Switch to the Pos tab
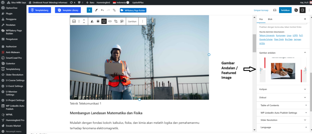 click(261, 19)
